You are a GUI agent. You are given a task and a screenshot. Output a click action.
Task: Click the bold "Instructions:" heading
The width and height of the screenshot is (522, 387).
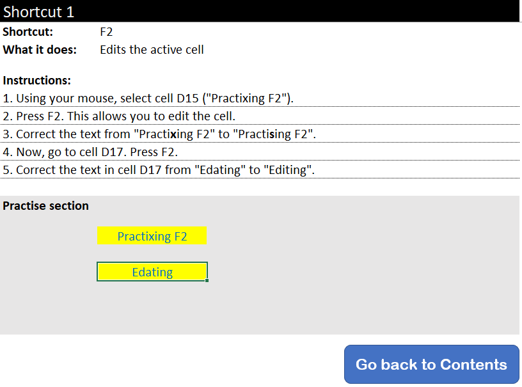click(x=37, y=81)
